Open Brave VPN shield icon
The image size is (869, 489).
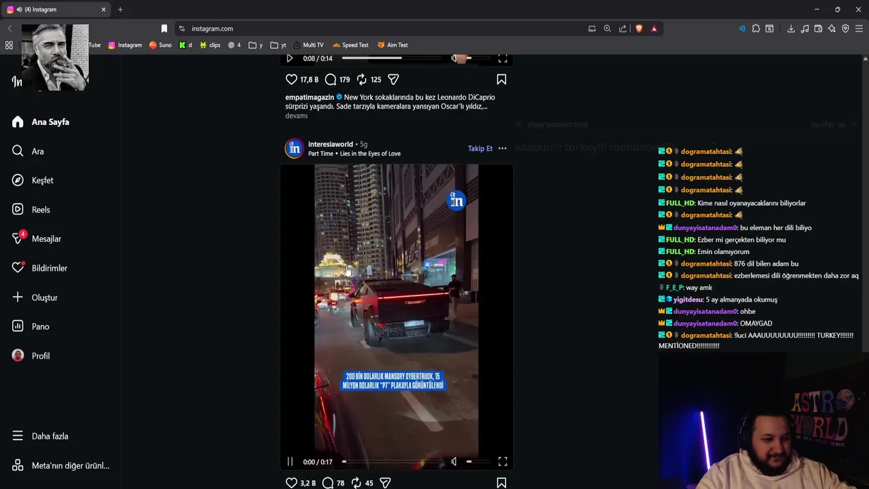tap(845, 29)
